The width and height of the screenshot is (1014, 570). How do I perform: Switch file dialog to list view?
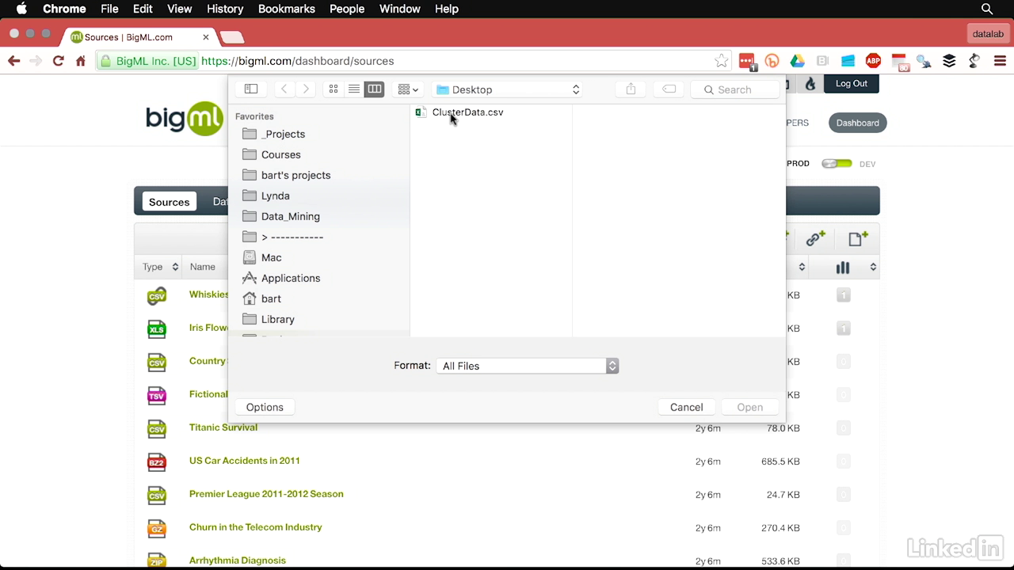[354, 89]
